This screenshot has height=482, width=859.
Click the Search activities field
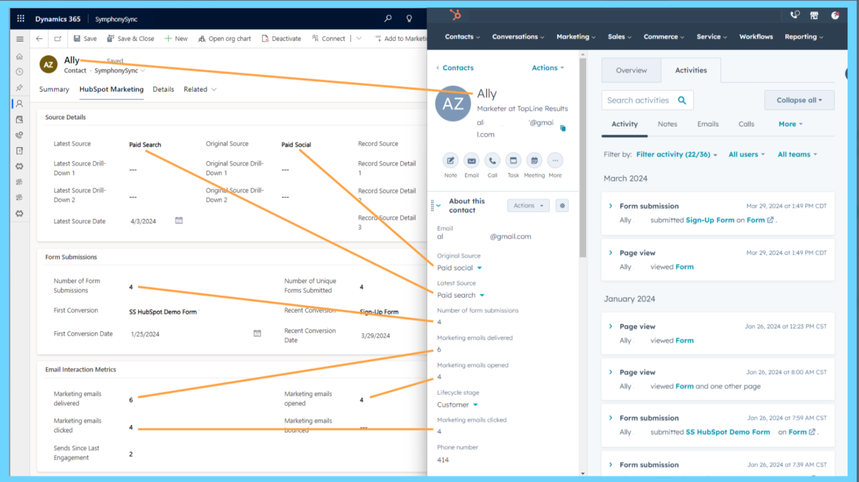coord(639,100)
